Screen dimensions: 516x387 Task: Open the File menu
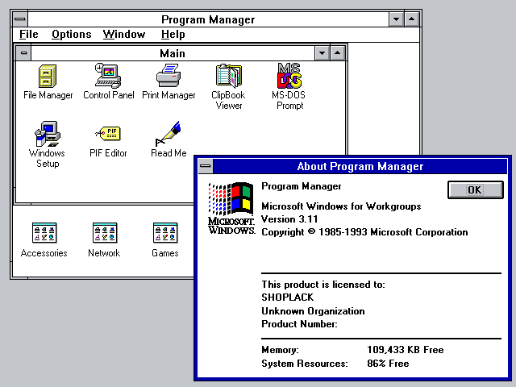click(29, 34)
